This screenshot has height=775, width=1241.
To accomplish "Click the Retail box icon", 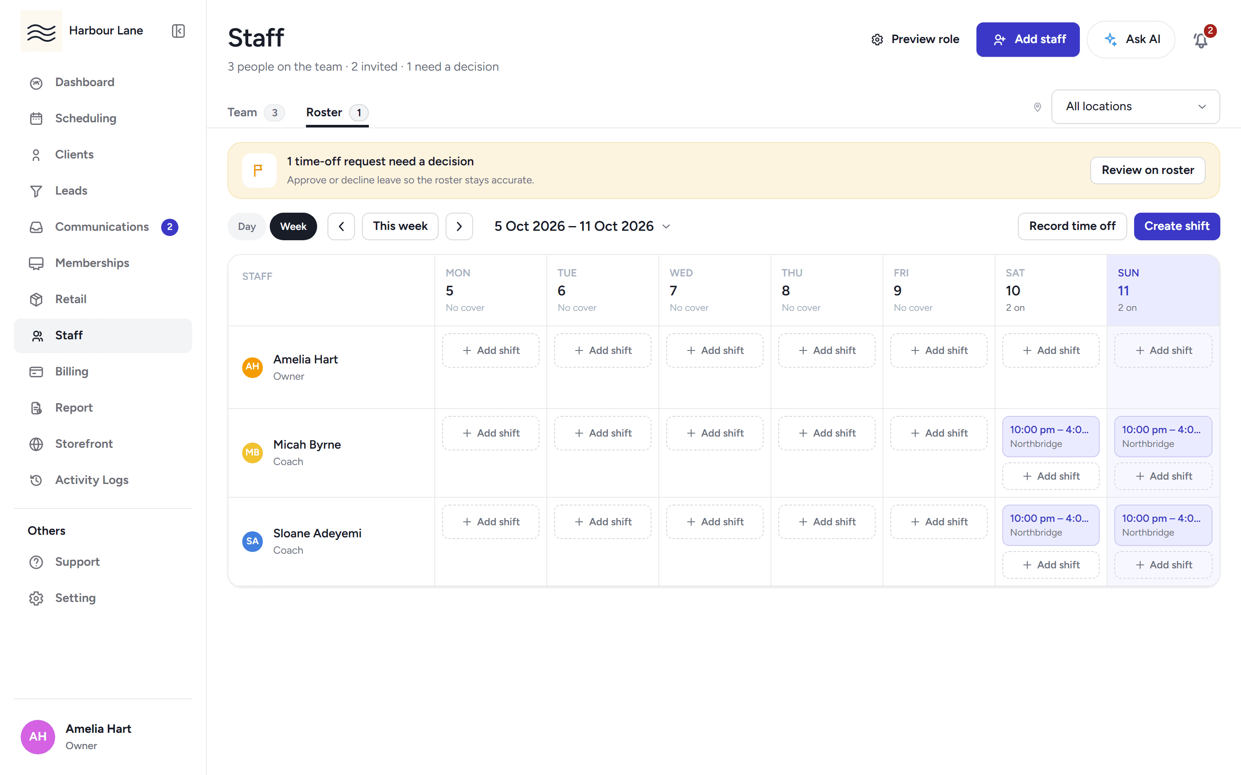I will 36,299.
